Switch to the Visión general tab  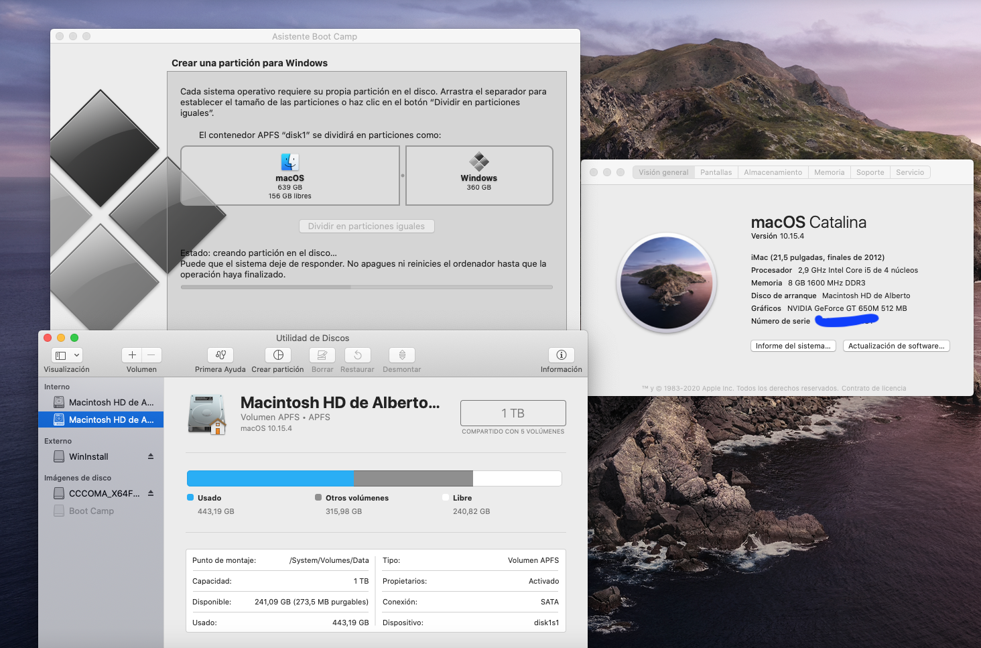pyautogui.click(x=663, y=172)
